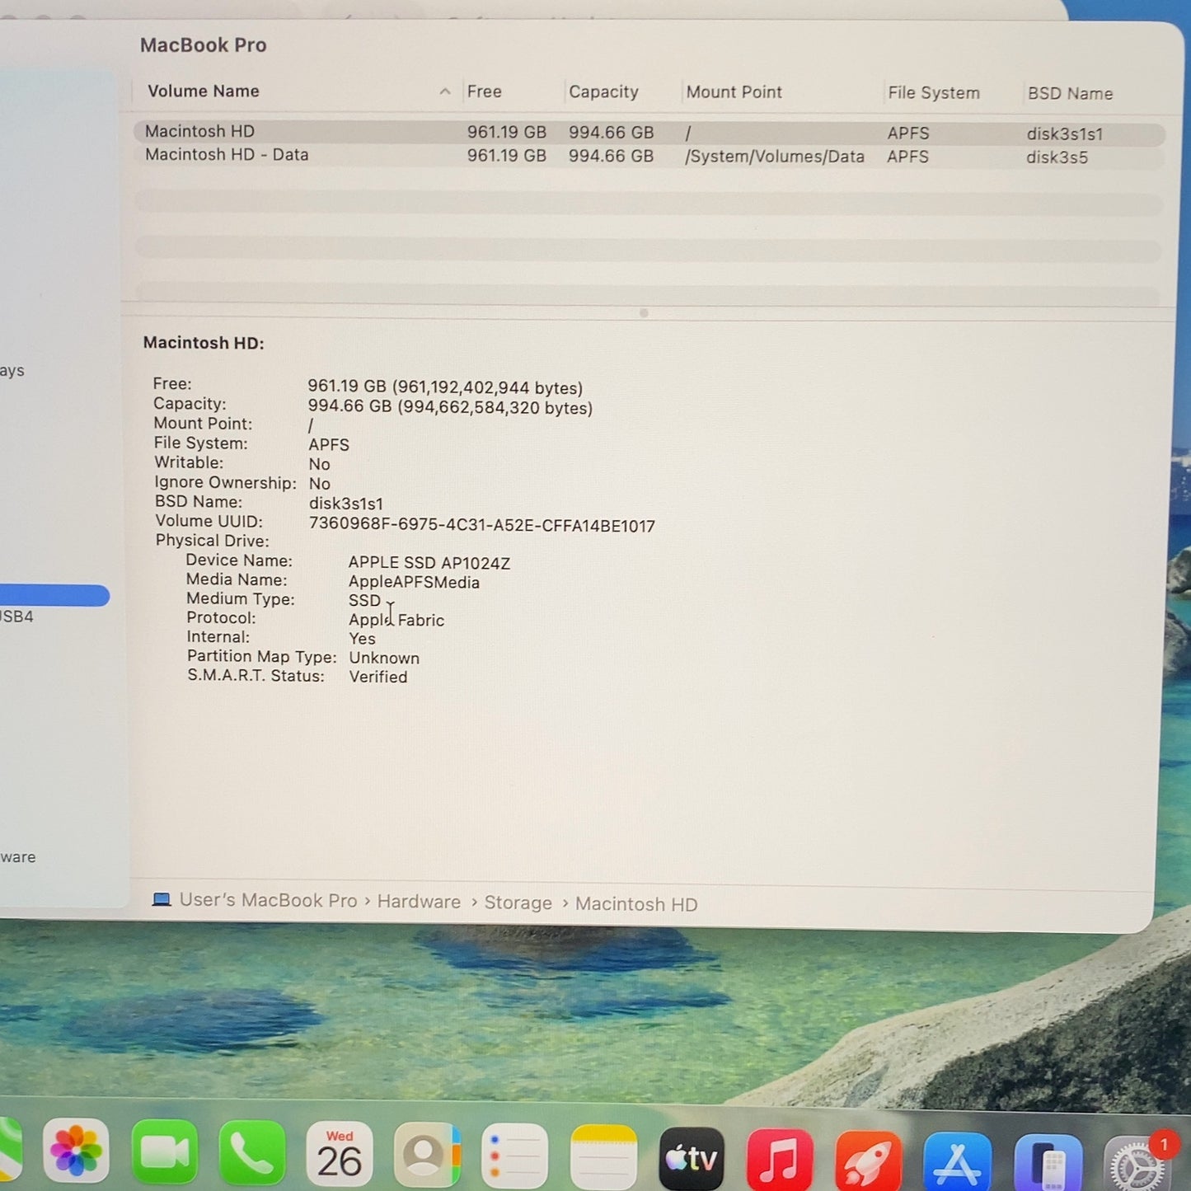The width and height of the screenshot is (1191, 1191).
Task: Launch iPhone Mirroring from the Dock
Action: coord(1048,1163)
